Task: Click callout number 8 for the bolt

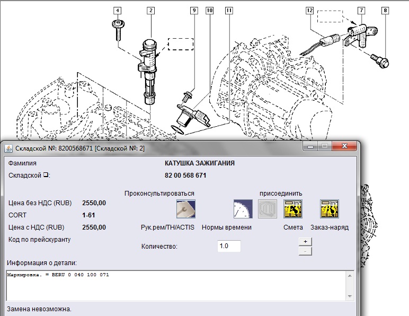Action: (385, 10)
